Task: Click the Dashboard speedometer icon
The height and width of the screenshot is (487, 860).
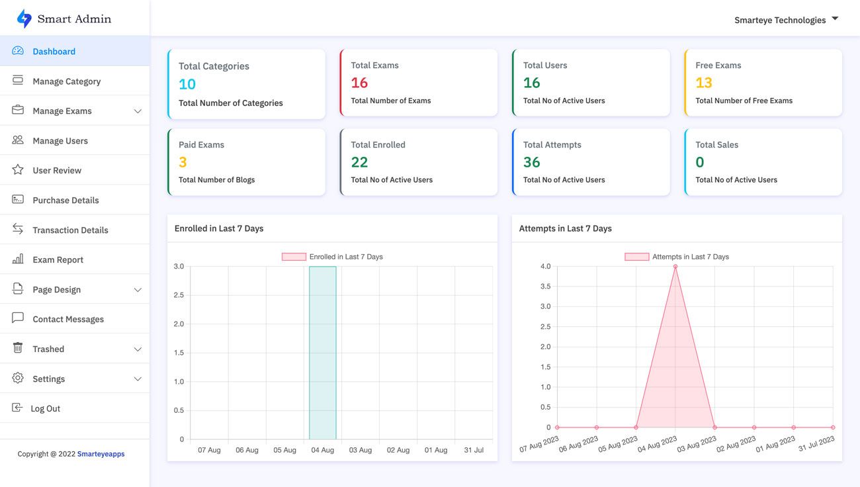Action: pyautogui.click(x=18, y=51)
